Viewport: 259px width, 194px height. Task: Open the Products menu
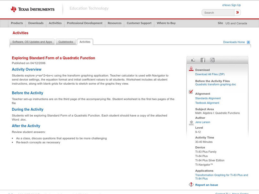17,23
